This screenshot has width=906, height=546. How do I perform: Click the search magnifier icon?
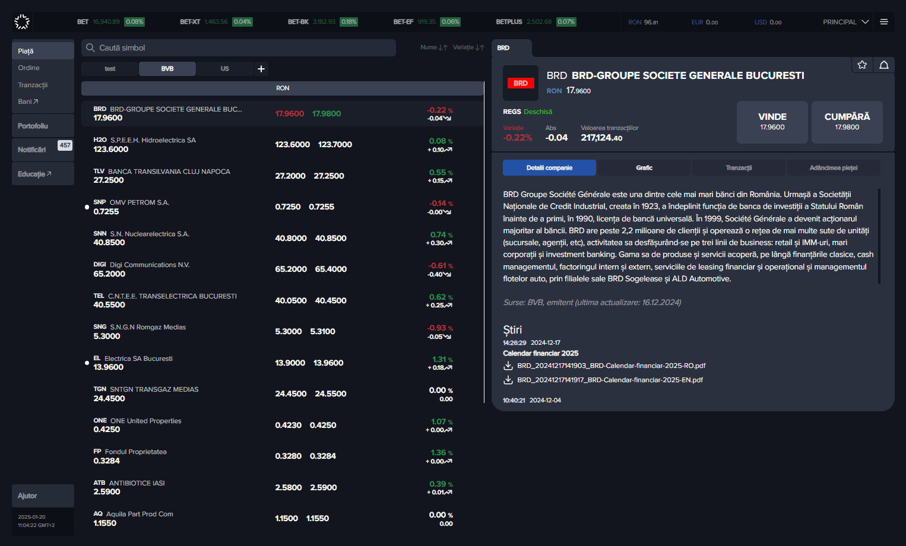pos(90,48)
